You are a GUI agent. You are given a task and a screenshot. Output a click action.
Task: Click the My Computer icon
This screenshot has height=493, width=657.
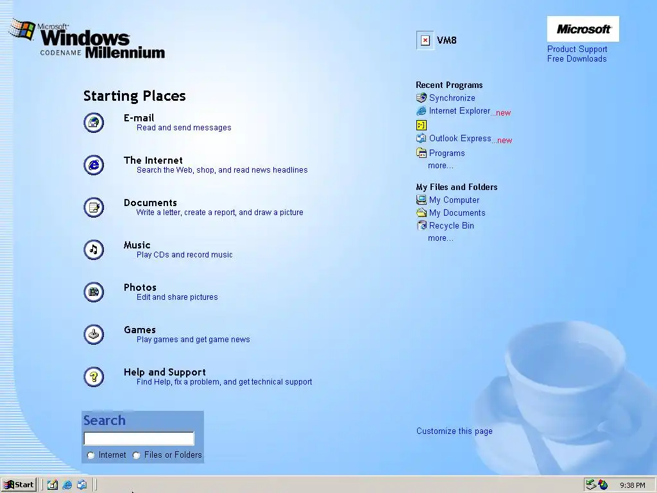point(421,200)
